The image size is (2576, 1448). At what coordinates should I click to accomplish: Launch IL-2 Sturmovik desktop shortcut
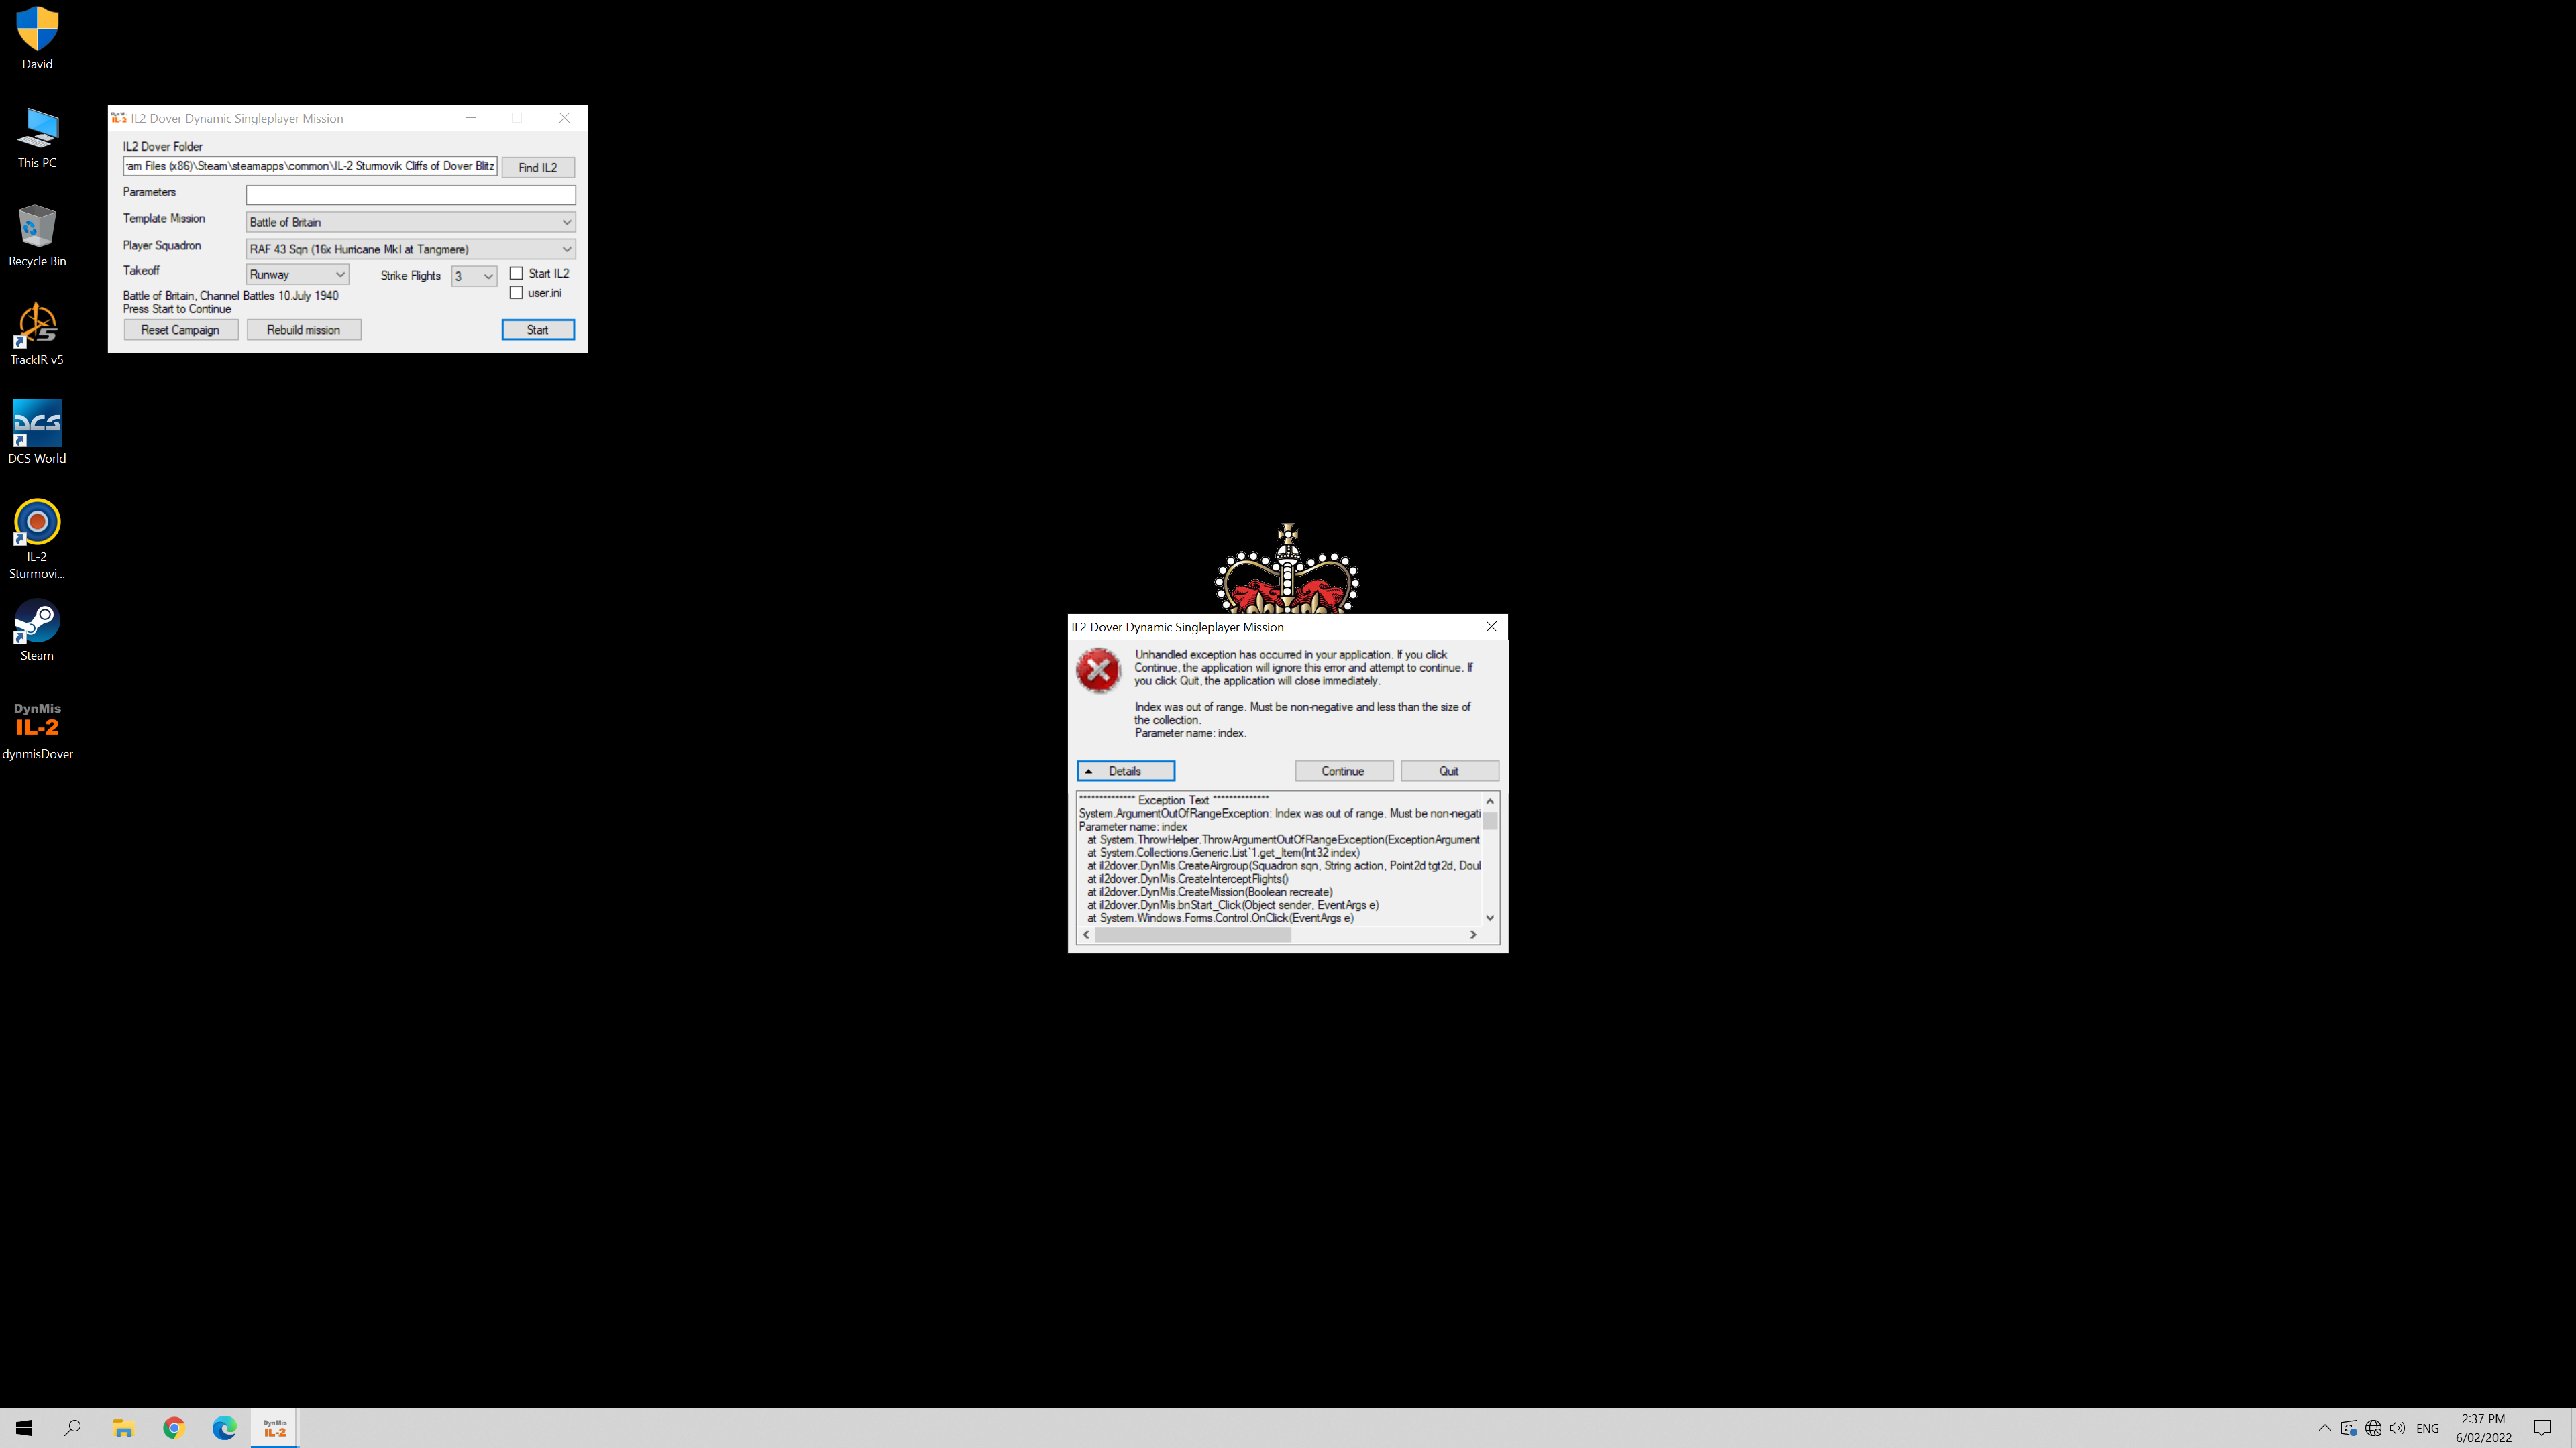[x=37, y=538]
